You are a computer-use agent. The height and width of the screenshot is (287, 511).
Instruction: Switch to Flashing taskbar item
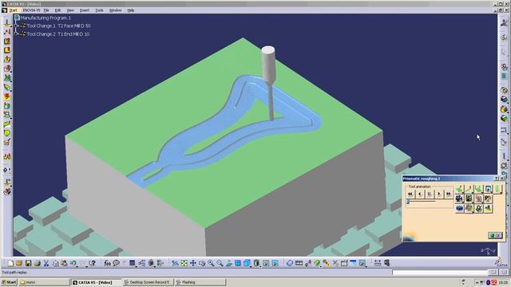pos(200,282)
